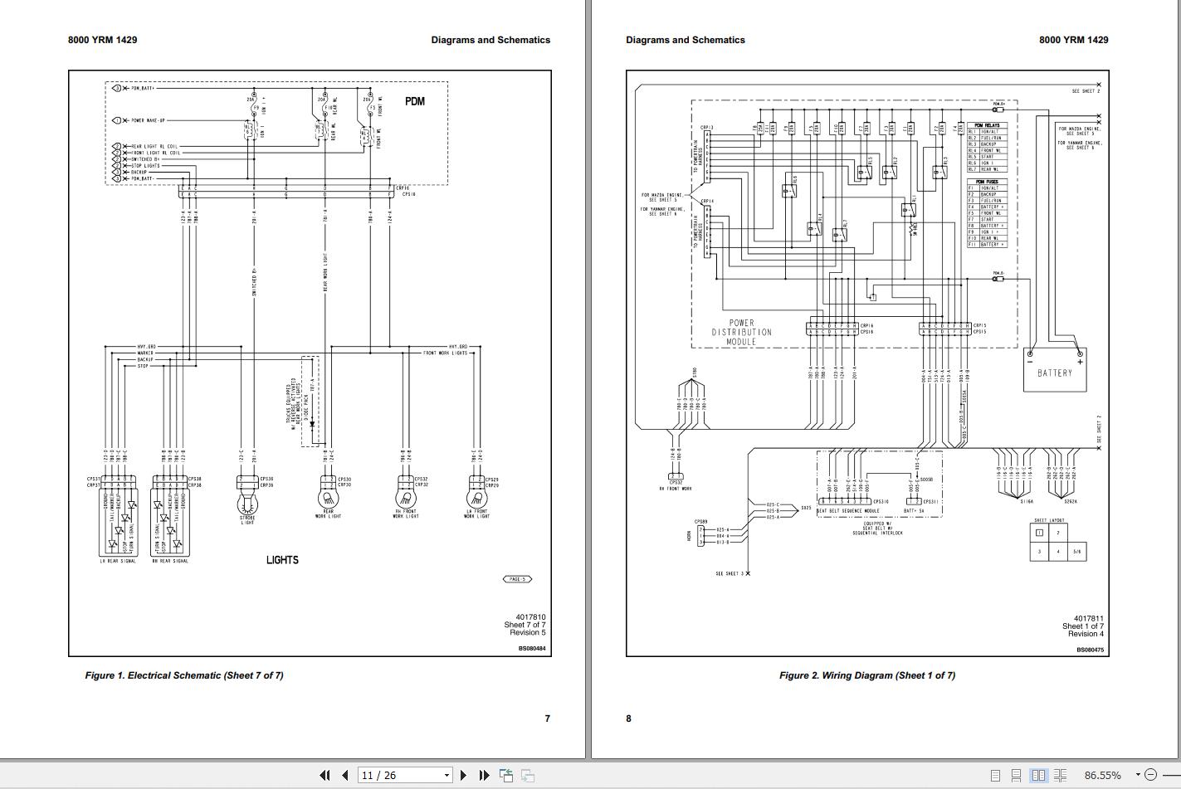
Task: Go to the first page
Action: pyautogui.click(x=325, y=775)
